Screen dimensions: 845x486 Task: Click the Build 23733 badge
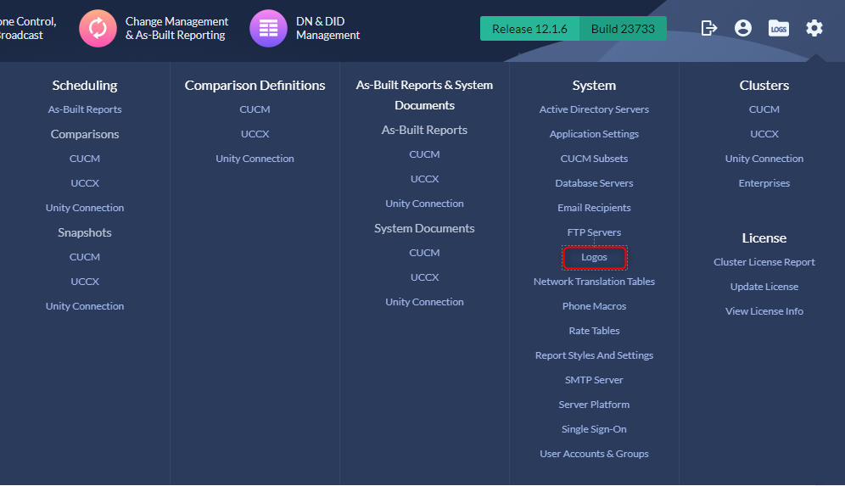coord(623,29)
